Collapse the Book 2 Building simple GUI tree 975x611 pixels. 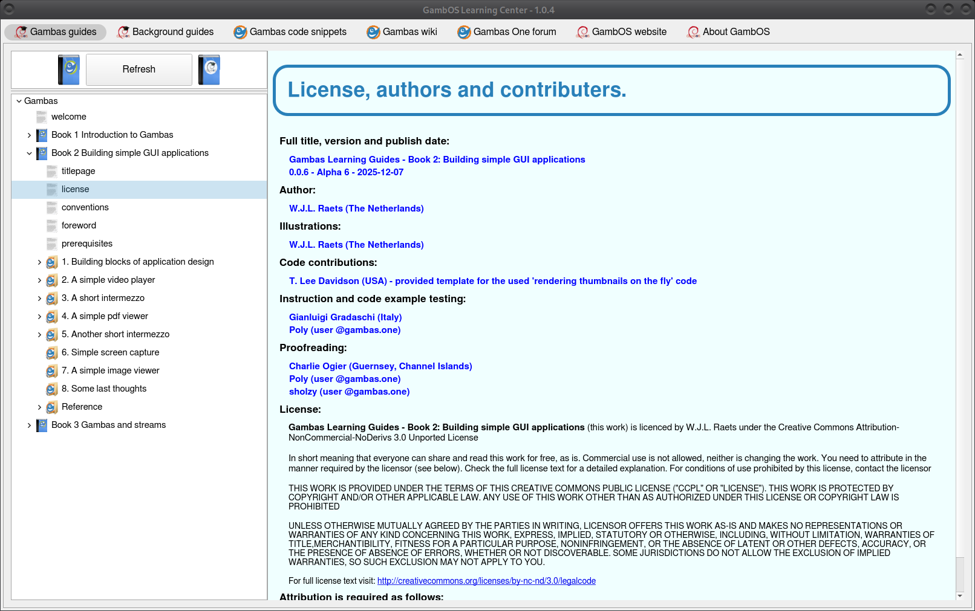tap(29, 153)
